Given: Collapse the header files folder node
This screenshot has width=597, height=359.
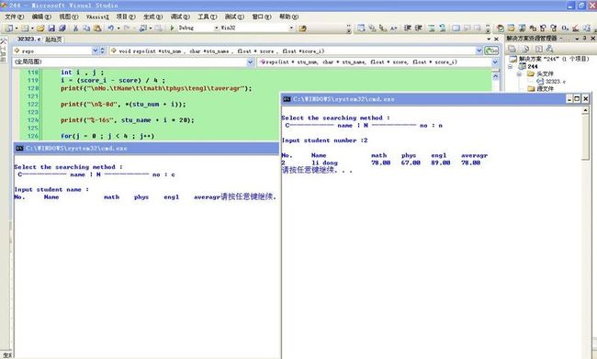Looking at the screenshot, I should coord(519,73).
